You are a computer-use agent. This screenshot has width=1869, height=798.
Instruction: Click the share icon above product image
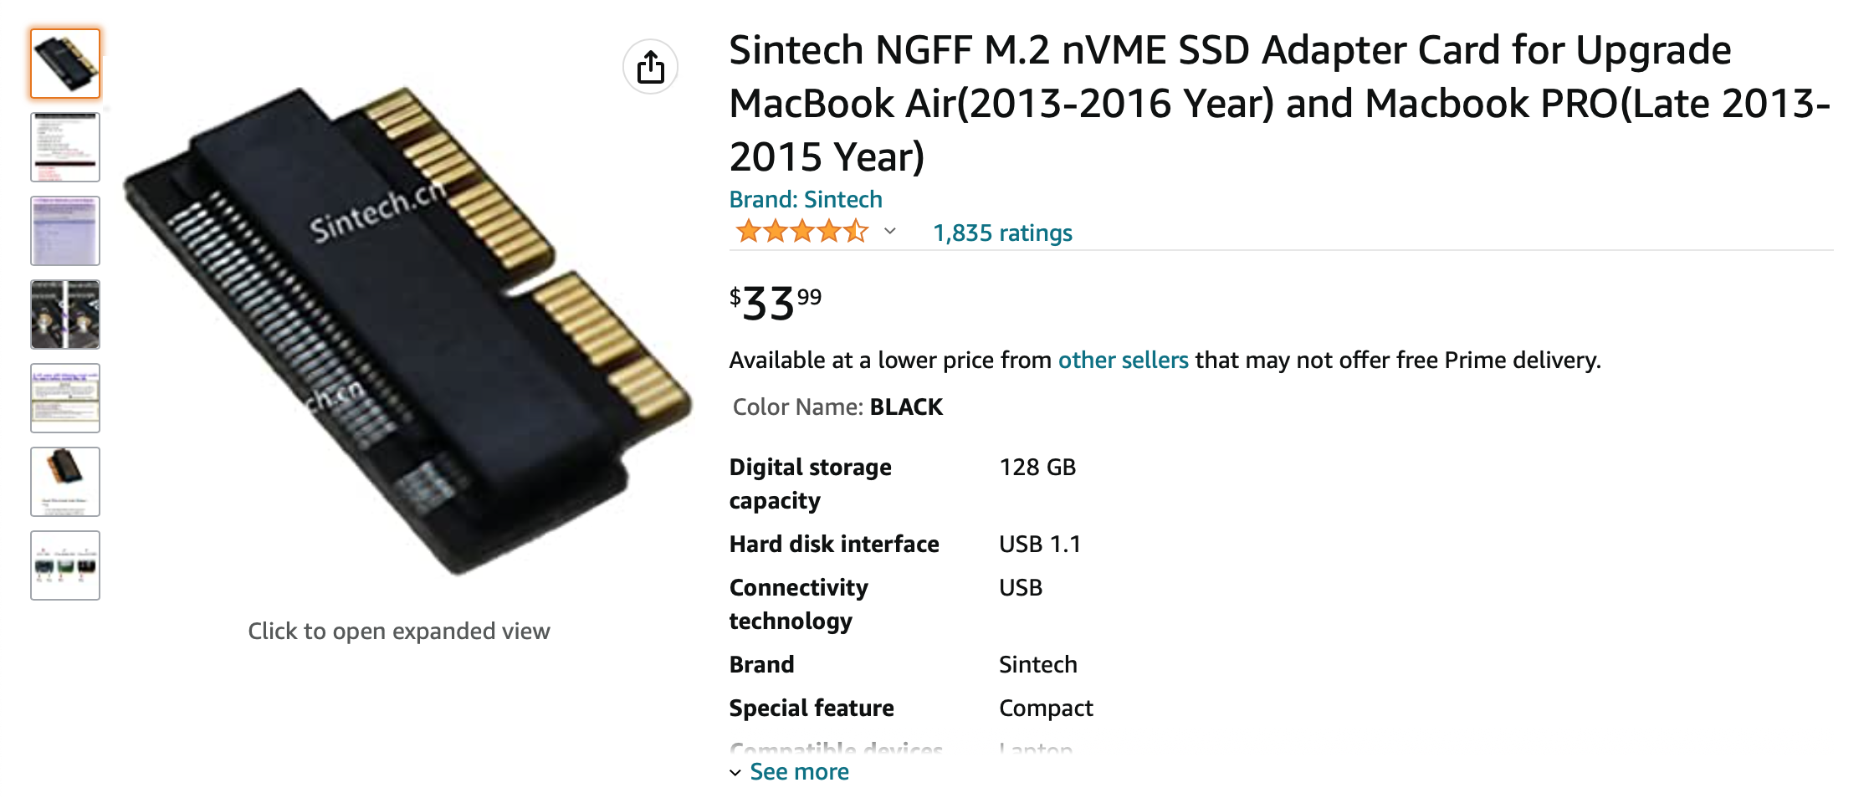pyautogui.click(x=650, y=67)
